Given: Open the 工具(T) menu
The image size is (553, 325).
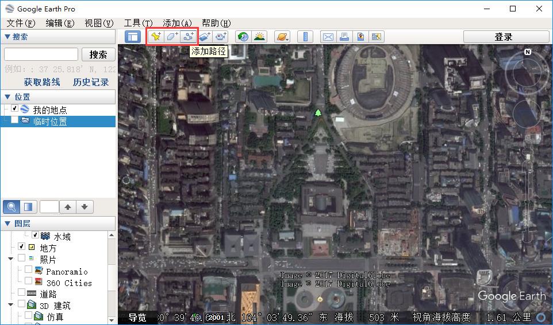Looking at the screenshot, I should [x=138, y=23].
